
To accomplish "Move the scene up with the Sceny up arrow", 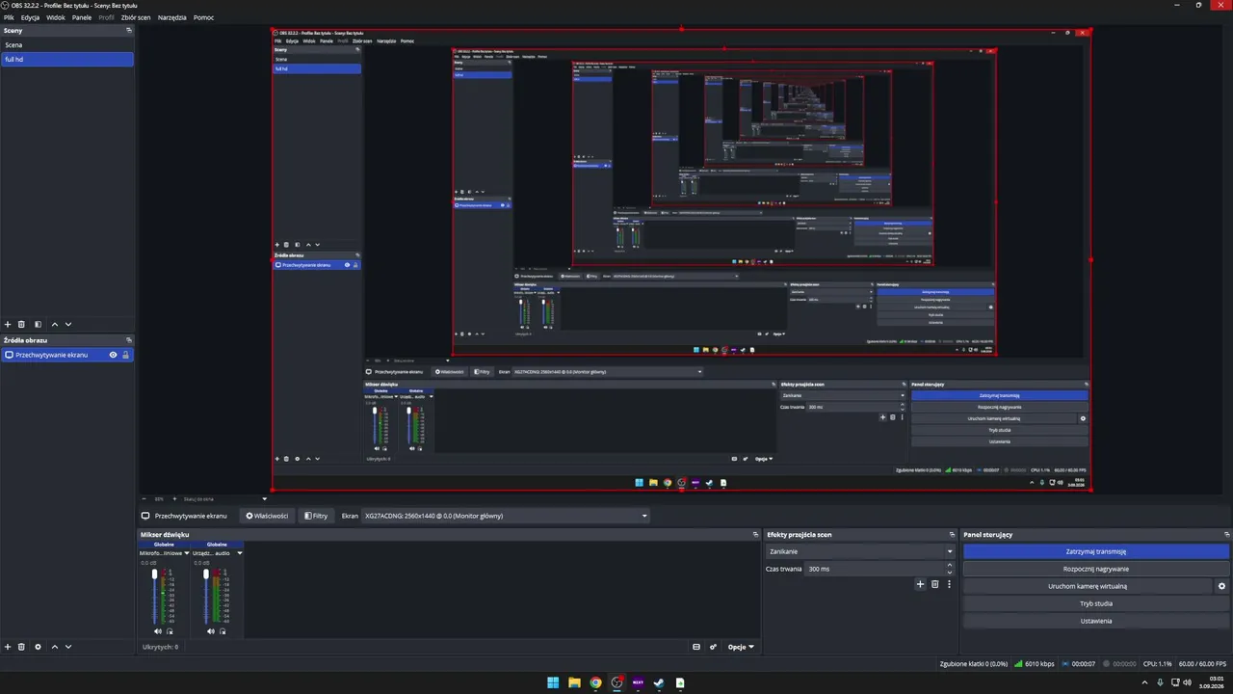I will coord(54,325).
